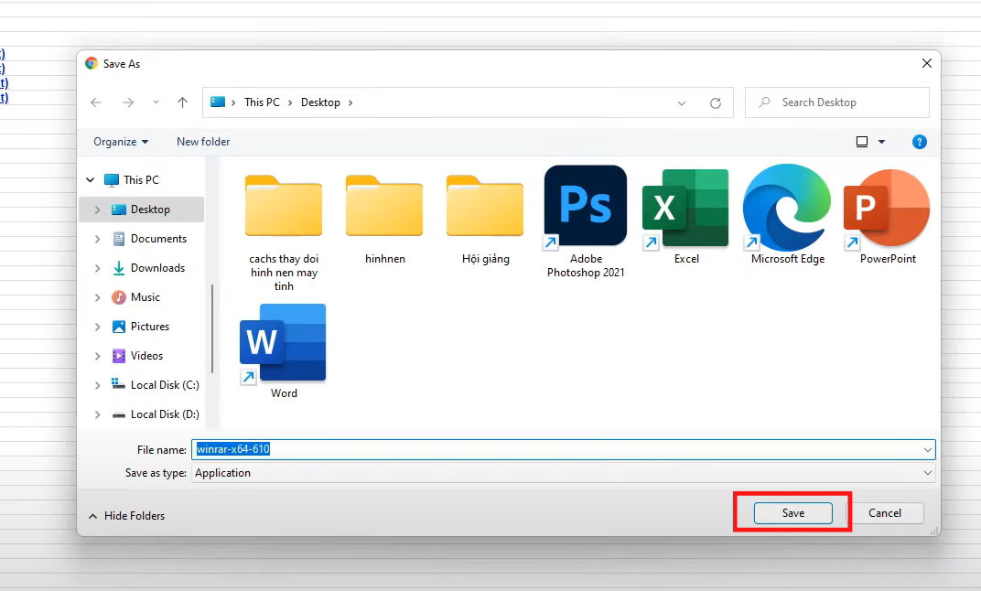Screen dimensions: 981x591
Task: Select This PC in the address path
Action: 262,102
